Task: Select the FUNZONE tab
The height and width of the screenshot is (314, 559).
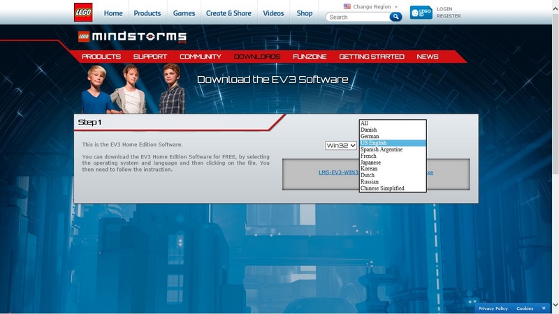Action: (310, 57)
